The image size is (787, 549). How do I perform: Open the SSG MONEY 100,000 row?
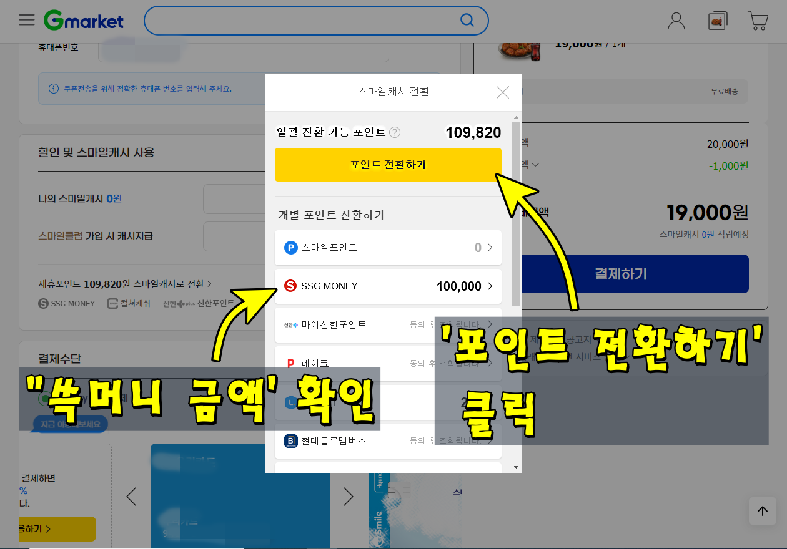click(x=388, y=286)
